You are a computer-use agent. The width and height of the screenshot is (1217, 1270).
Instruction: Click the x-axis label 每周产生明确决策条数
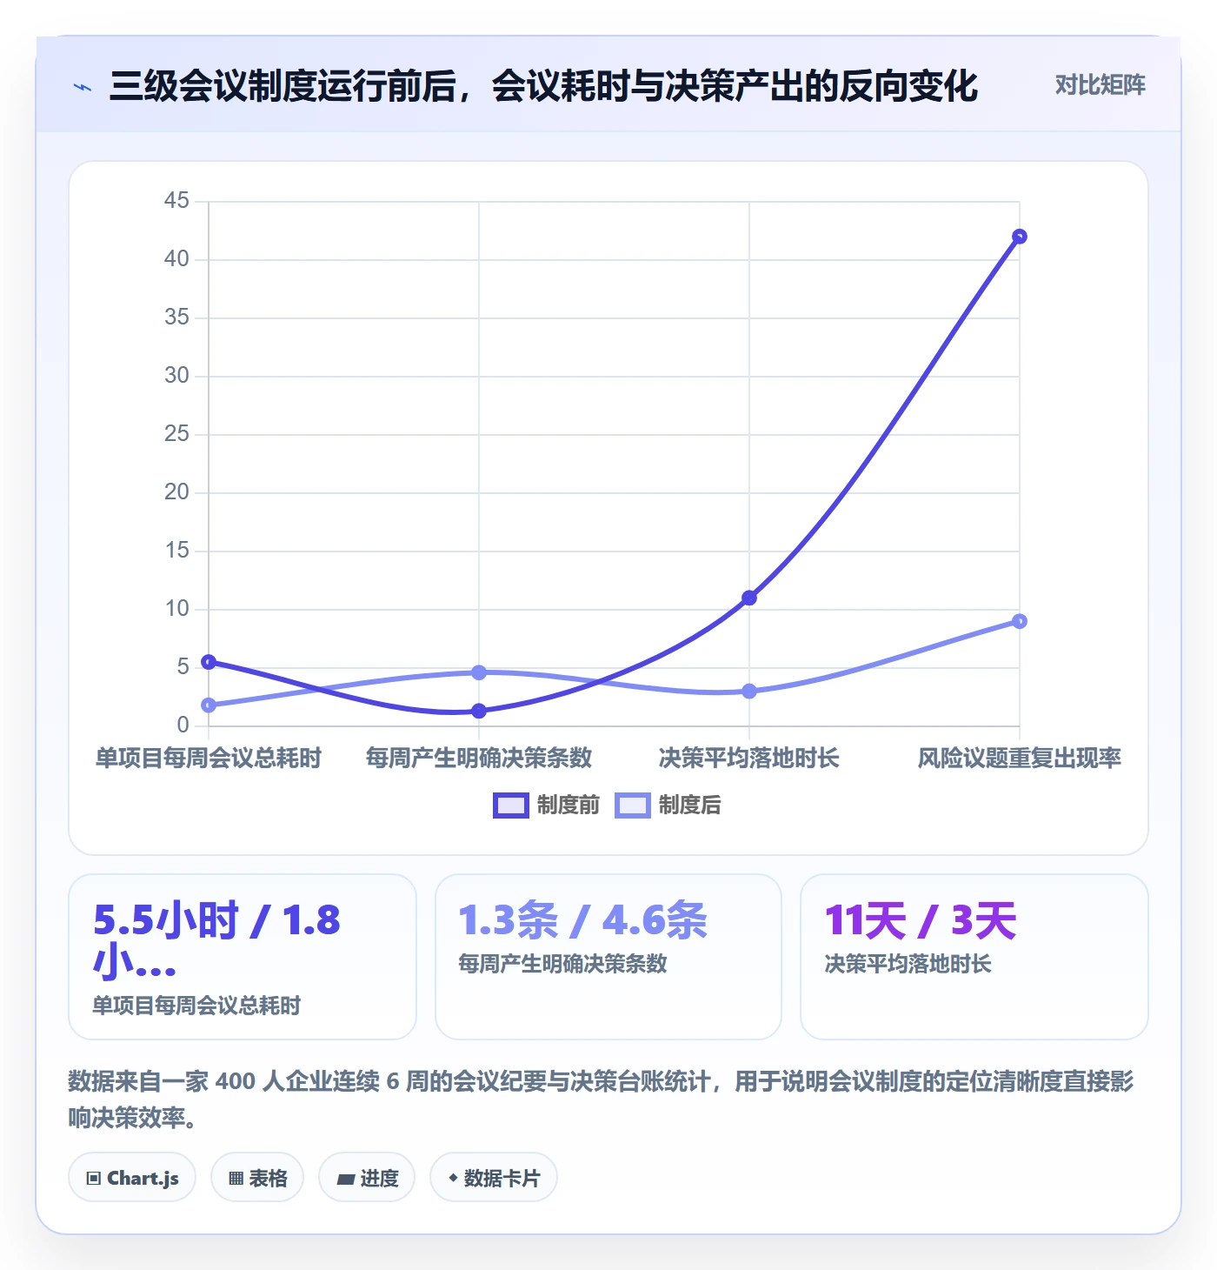pyautogui.click(x=479, y=758)
